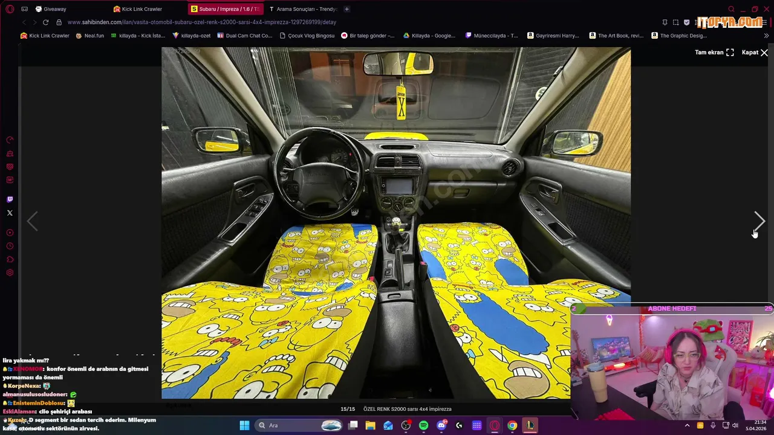Open Bir talep gönder bookmark
Screen dimensions: 774x435
[368, 36]
